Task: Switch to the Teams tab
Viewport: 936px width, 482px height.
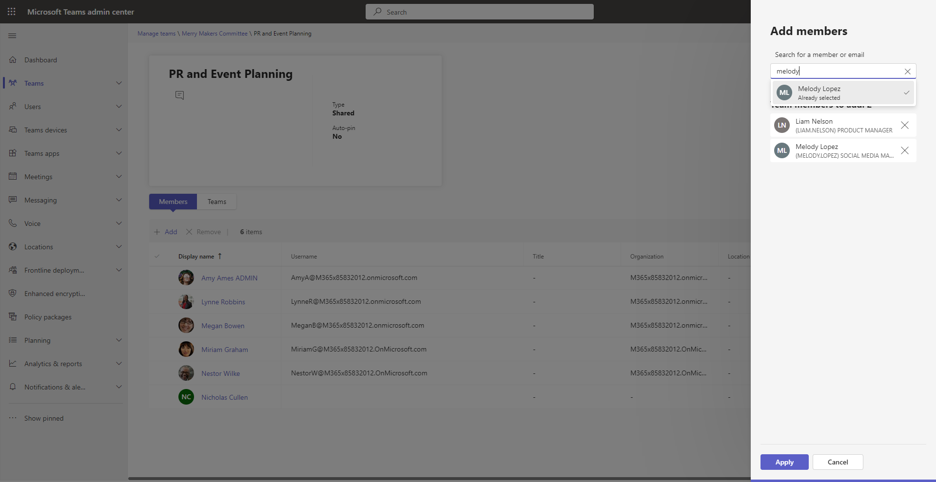Action: (217, 202)
